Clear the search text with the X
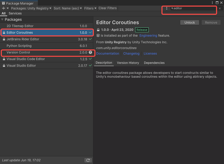 click(220, 8)
